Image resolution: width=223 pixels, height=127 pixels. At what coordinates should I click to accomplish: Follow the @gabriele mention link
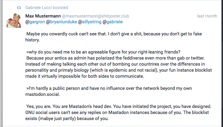(x=113, y=22)
